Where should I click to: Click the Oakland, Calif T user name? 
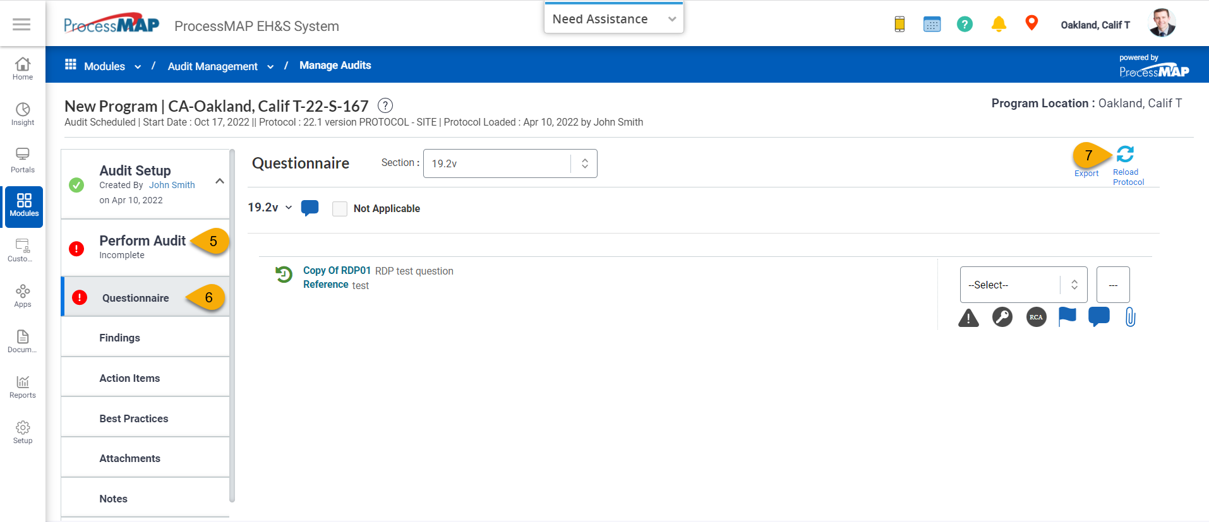(1095, 25)
